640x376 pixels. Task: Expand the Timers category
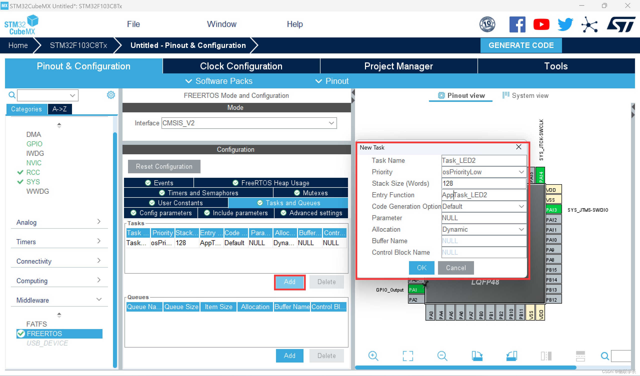coord(59,241)
